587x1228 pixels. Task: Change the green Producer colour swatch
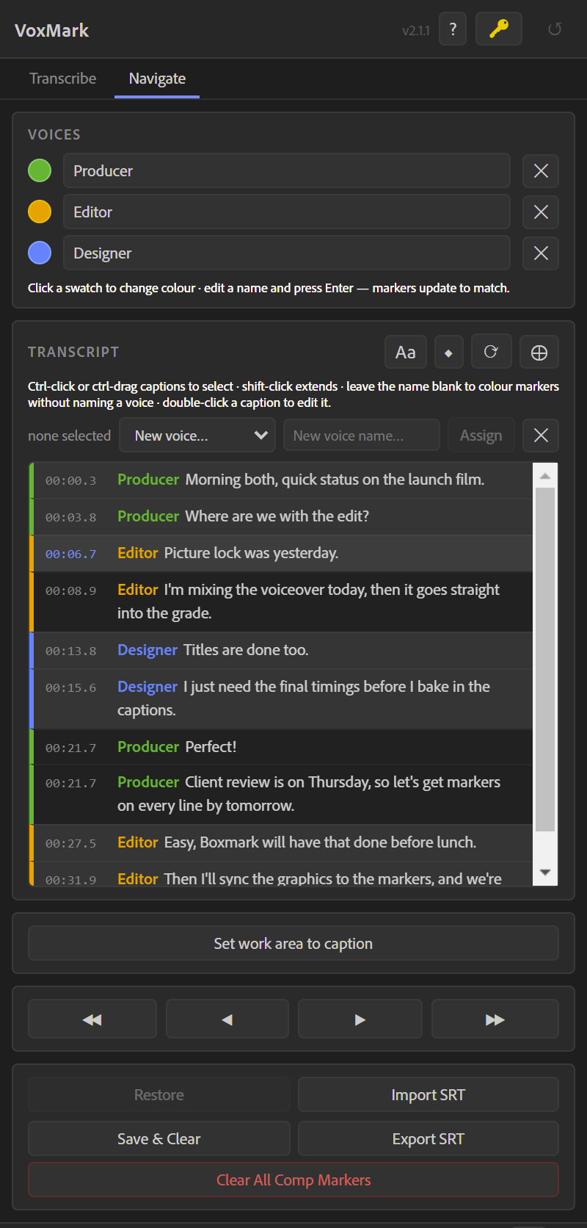(x=40, y=170)
